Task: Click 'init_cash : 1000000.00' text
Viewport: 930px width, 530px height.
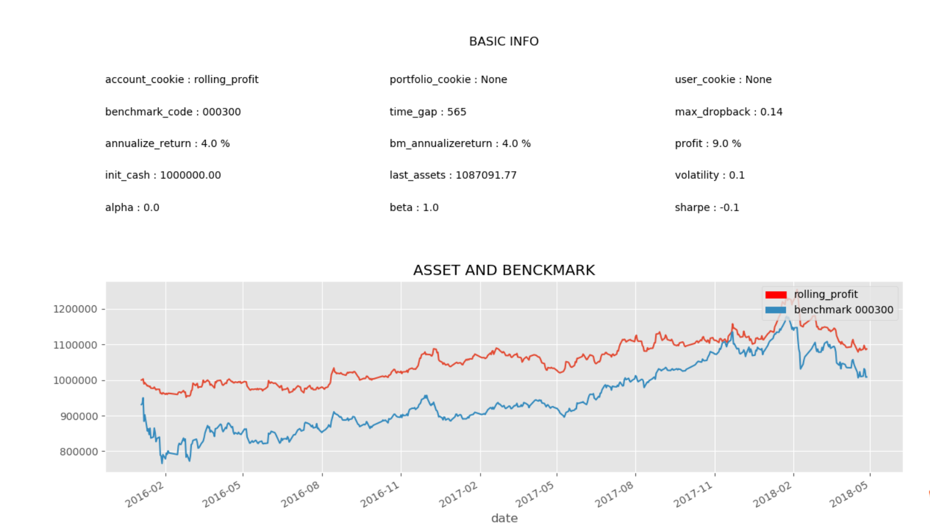Action: pyautogui.click(x=163, y=175)
